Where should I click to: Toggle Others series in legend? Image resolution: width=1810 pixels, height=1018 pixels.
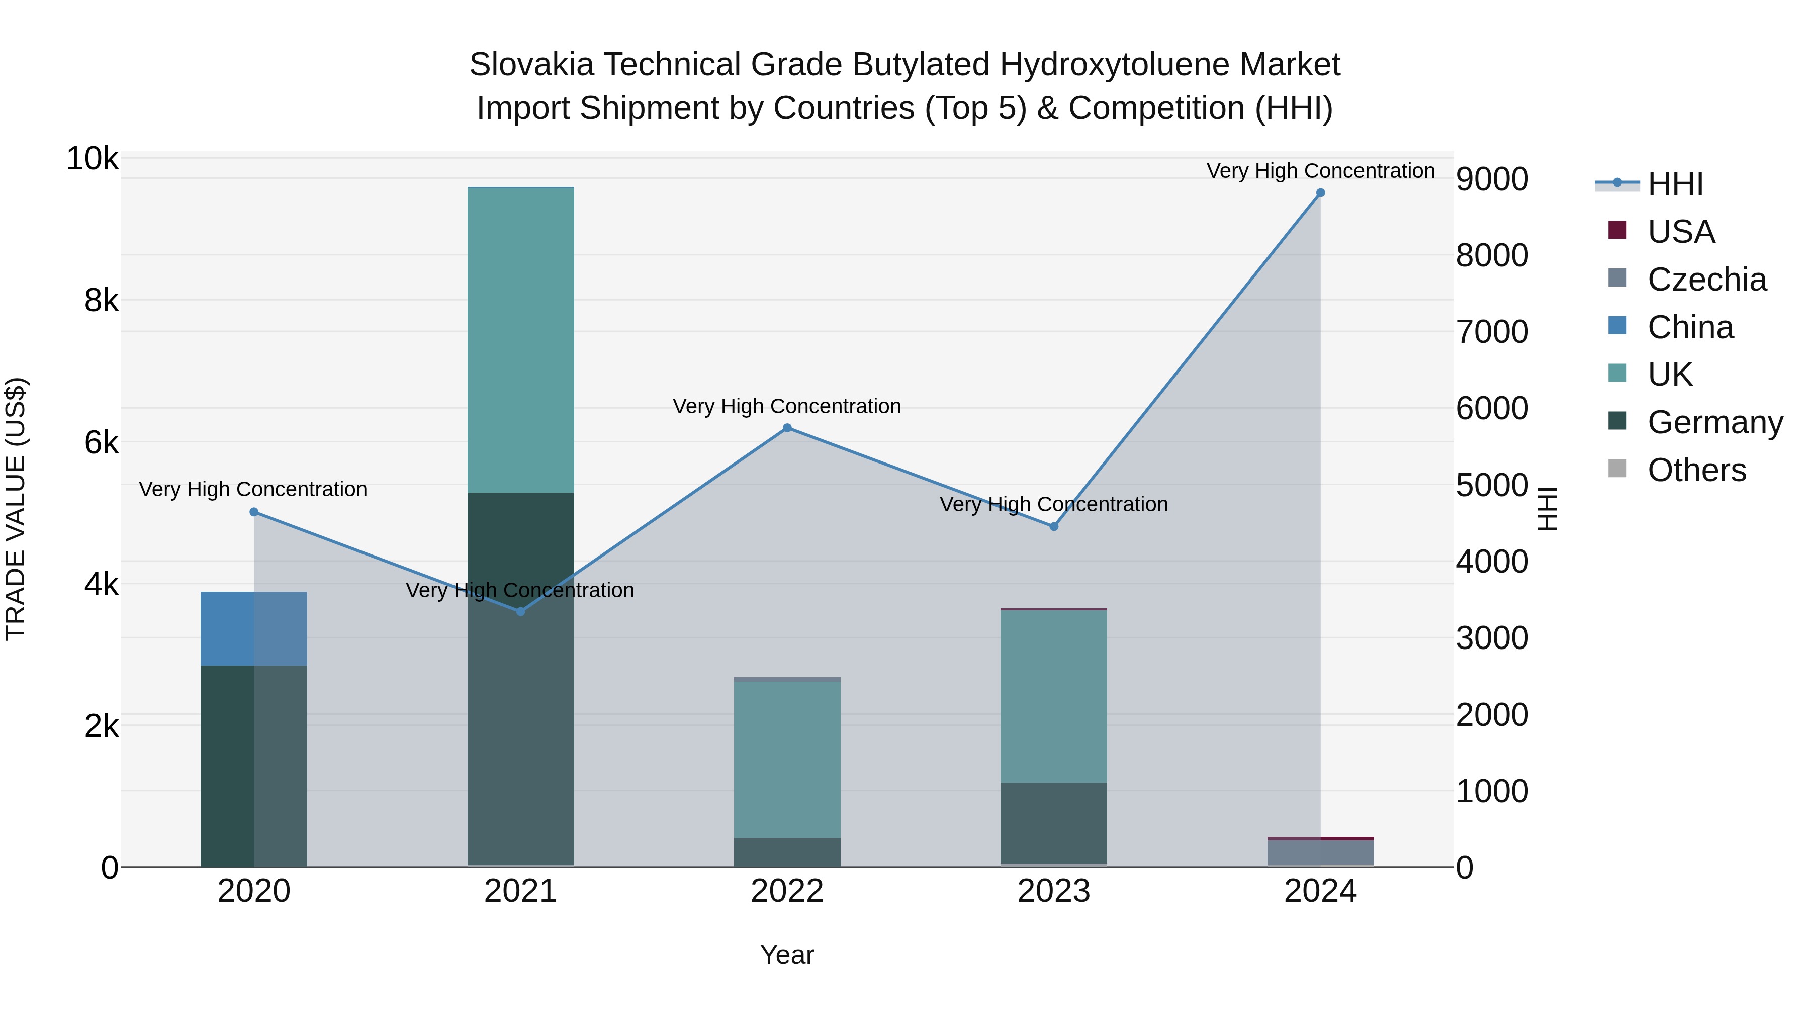[x=1677, y=470]
